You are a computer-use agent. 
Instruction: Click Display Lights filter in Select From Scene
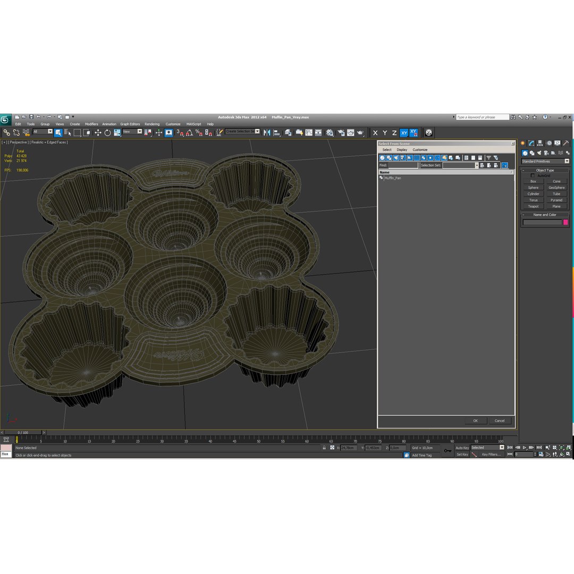tap(396, 158)
